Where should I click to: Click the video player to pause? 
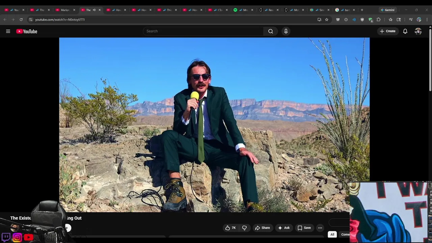[x=214, y=125]
